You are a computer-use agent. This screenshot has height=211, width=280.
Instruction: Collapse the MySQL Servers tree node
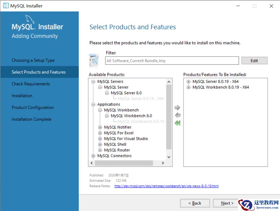point(93,82)
